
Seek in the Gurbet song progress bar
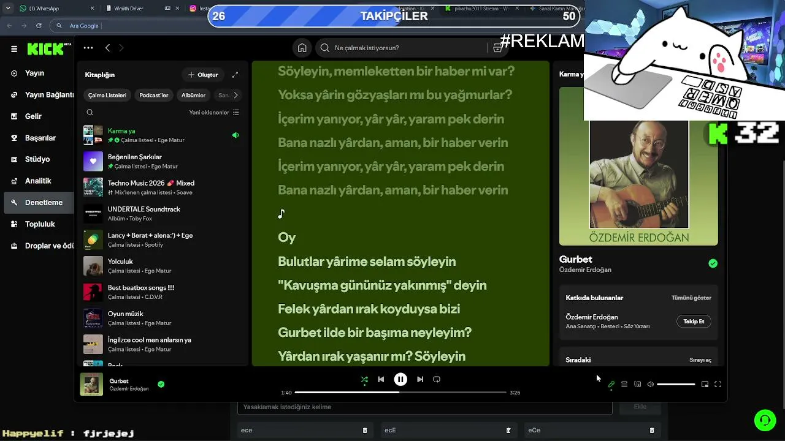[x=400, y=392]
